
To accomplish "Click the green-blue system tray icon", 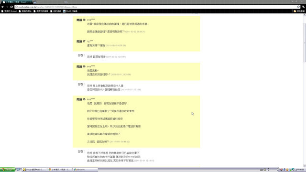I will (x=290, y=170).
